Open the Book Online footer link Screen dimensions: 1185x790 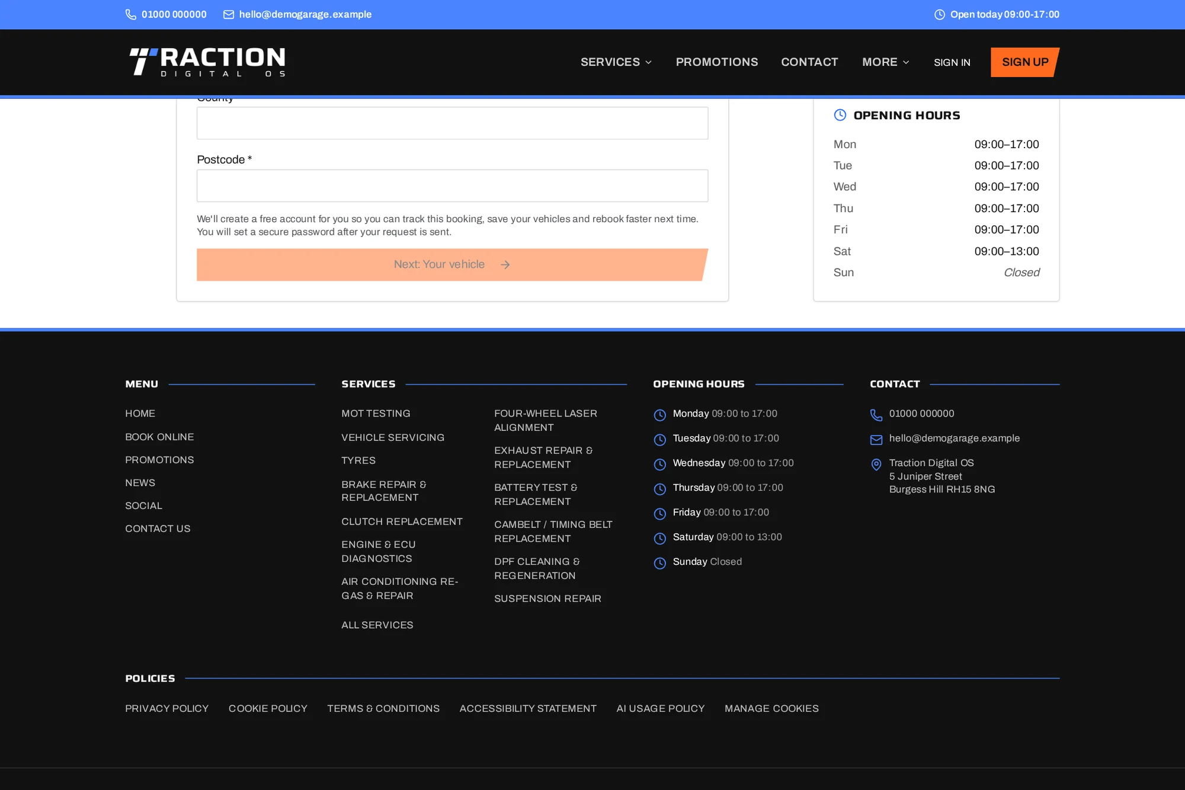pyautogui.click(x=159, y=437)
